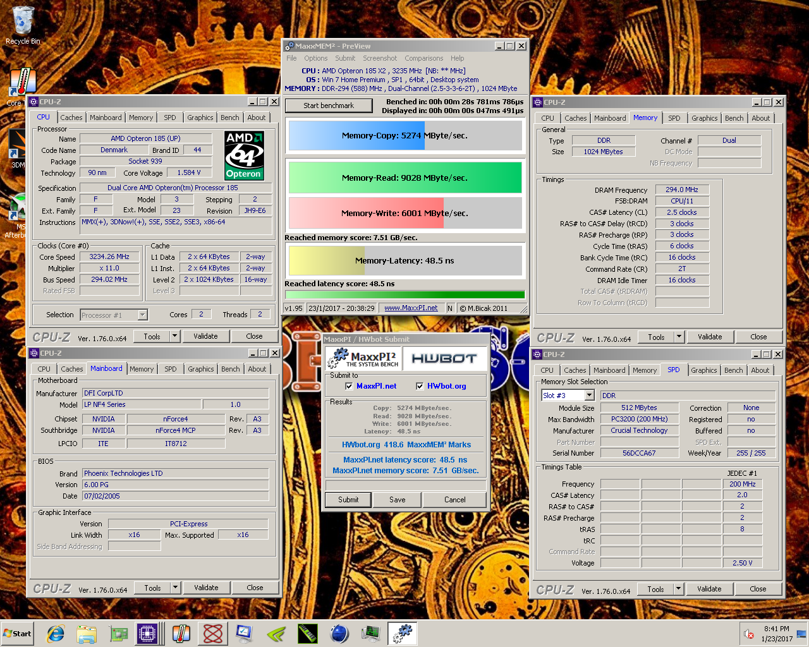Click the network tray icon beside the clock

coord(801,634)
